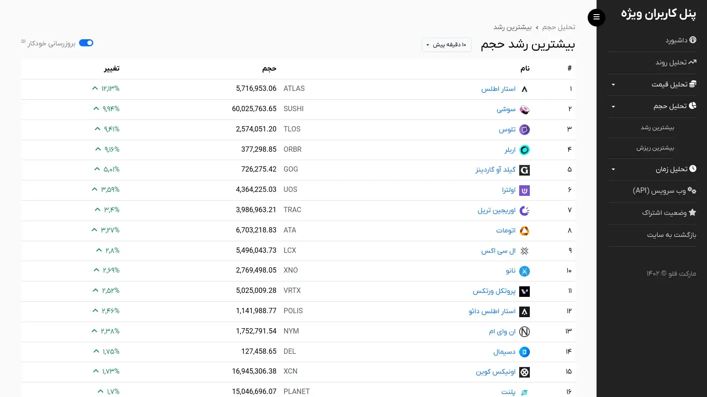
Task: Expand the تحلیل زمان menu arrow
Action: 613,169
